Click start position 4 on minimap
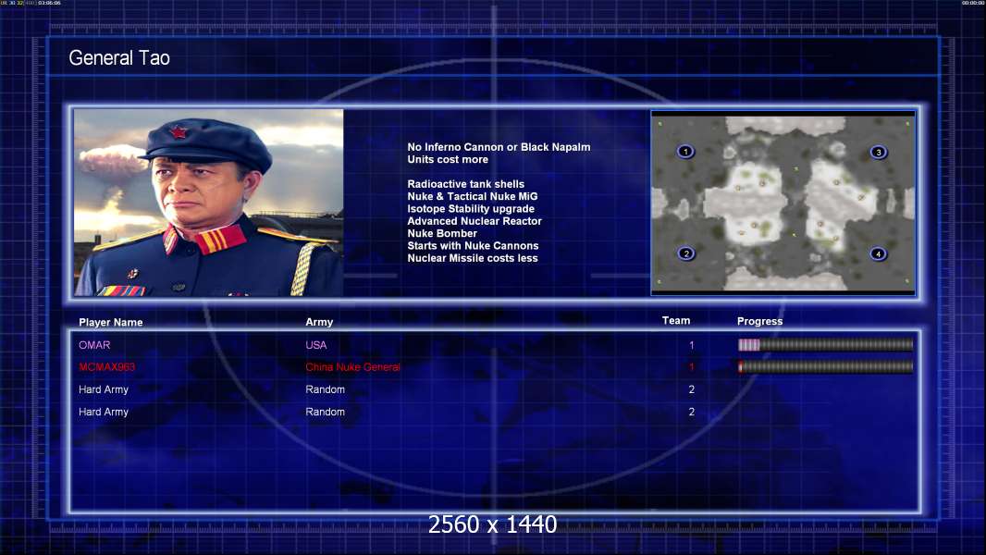The height and width of the screenshot is (555, 986). [x=878, y=254]
